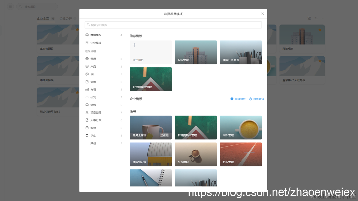Open the more options ellipsis icon
This screenshot has height=201, width=358.
323,18
